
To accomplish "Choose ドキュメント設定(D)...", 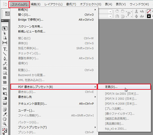I will (x=54, y=104).
